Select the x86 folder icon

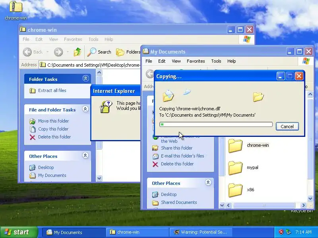pos(235,190)
